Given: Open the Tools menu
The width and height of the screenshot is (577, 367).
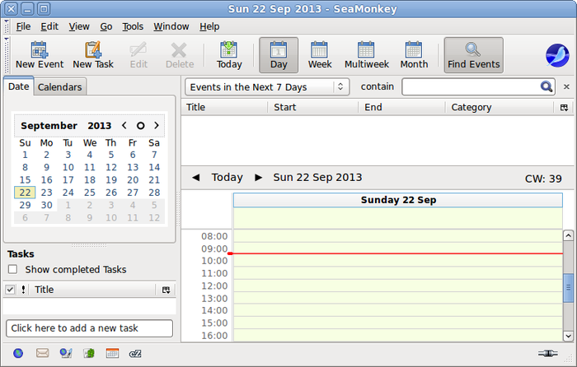Looking at the screenshot, I should (133, 26).
